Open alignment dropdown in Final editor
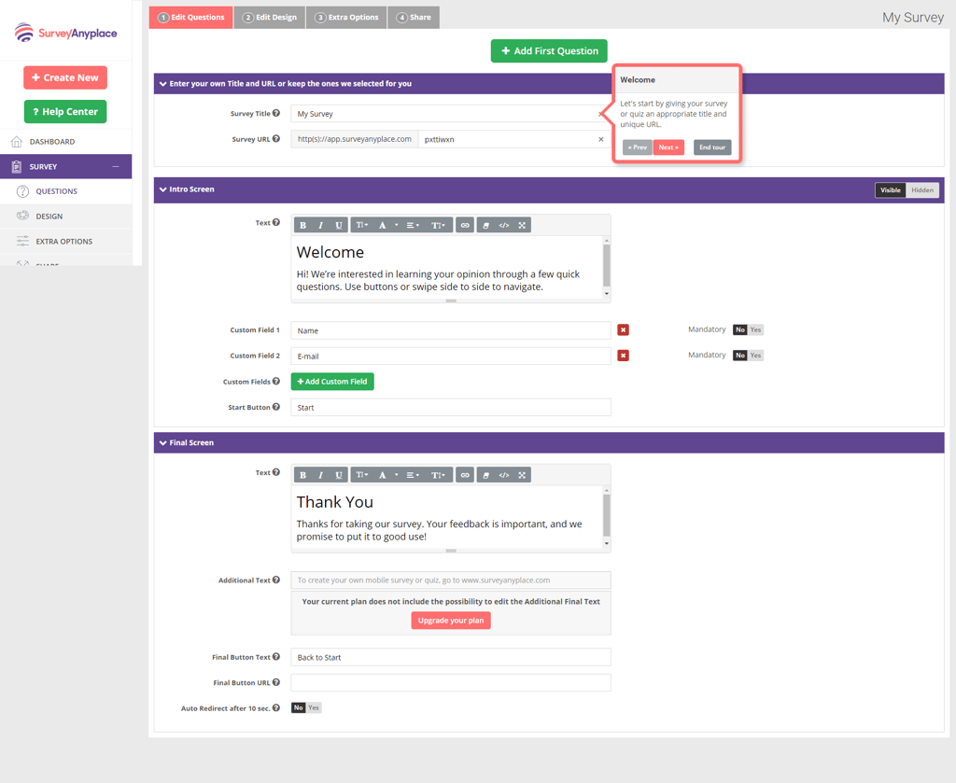Viewport: 956px width, 783px height. pyautogui.click(x=413, y=475)
